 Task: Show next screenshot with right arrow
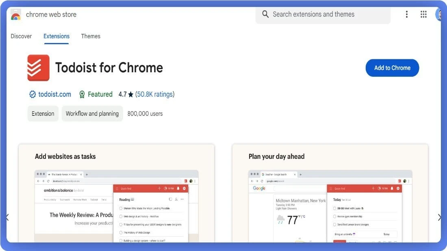tap(439, 218)
